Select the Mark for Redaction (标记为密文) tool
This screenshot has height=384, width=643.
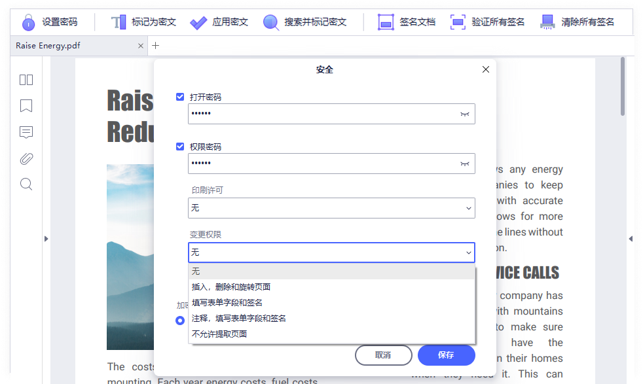click(x=141, y=22)
